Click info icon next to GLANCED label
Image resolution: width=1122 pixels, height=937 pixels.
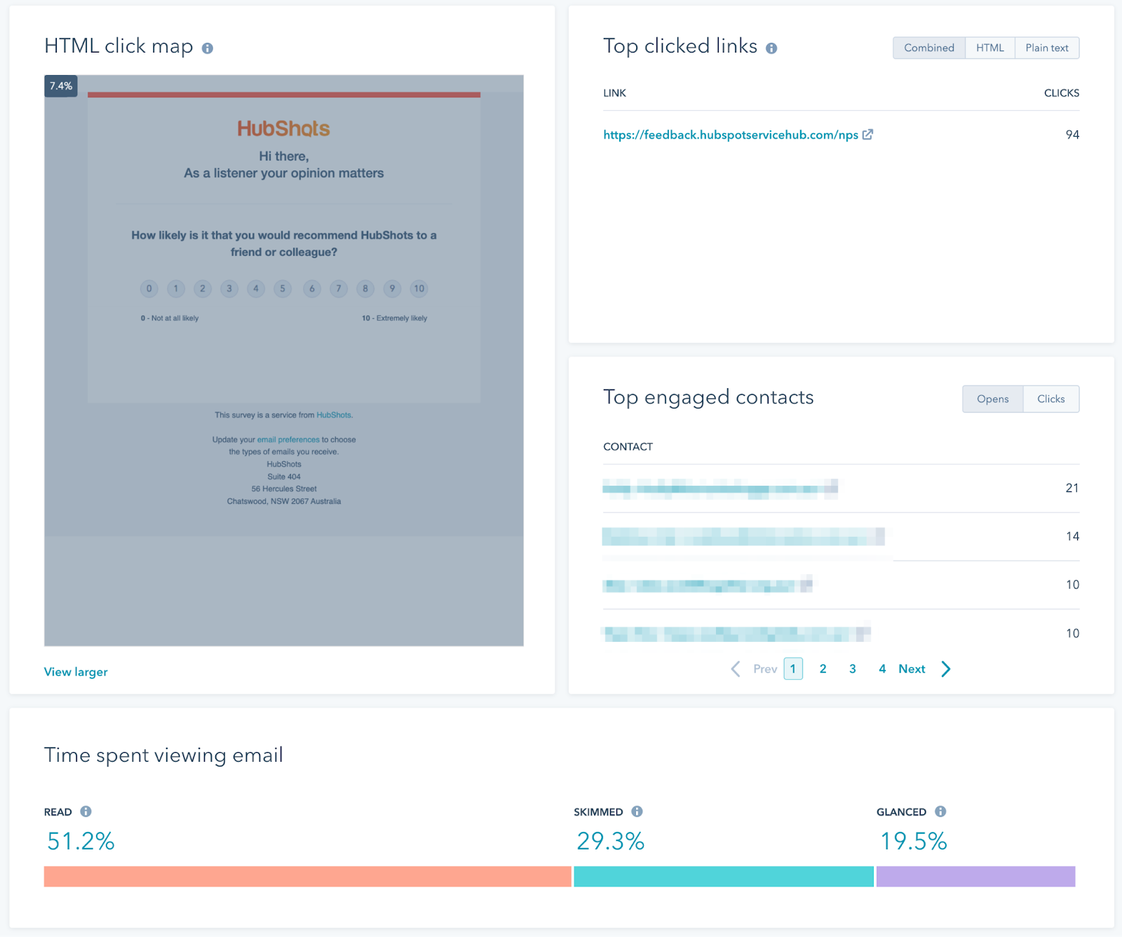pyautogui.click(x=940, y=812)
